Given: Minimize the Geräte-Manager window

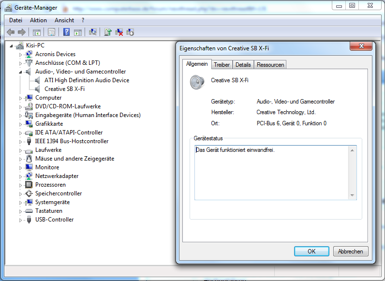Looking at the screenshot, I should point(339,5).
